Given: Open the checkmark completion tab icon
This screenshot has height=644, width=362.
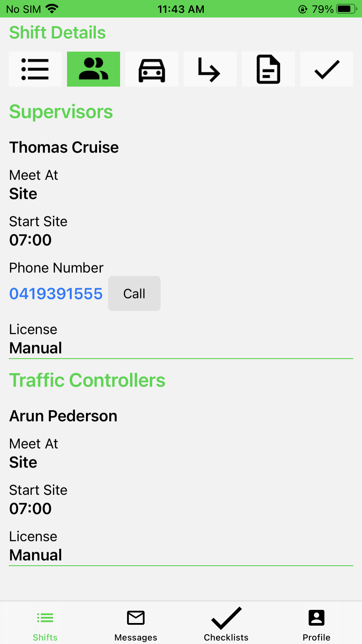Looking at the screenshot, I should pos(327,69).
